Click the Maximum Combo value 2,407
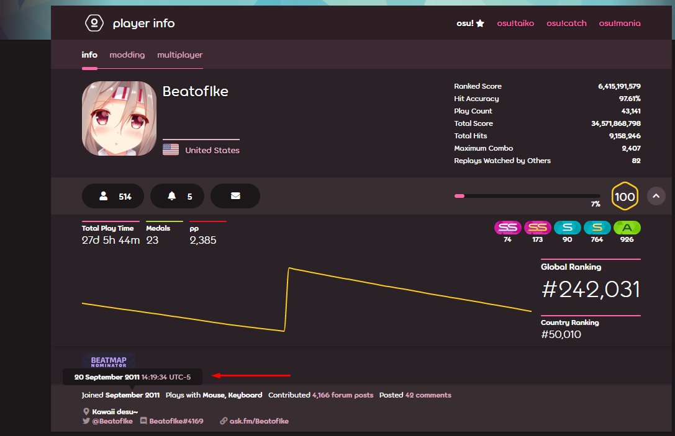The width and height of the screenshot is (675, 436). [631, 148]
